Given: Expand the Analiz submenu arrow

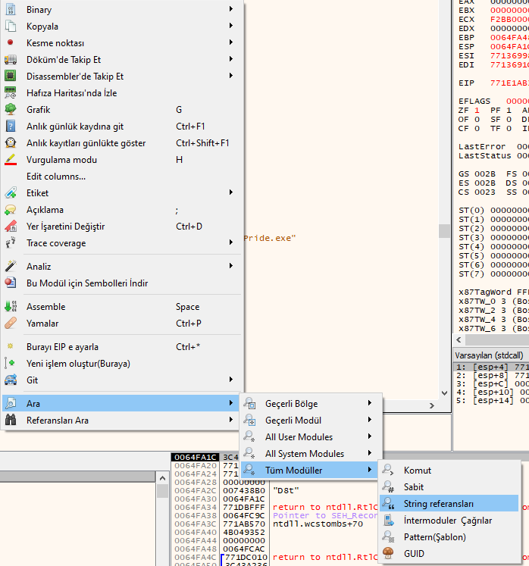Looking at the screenshot, I should click(230, 266).
